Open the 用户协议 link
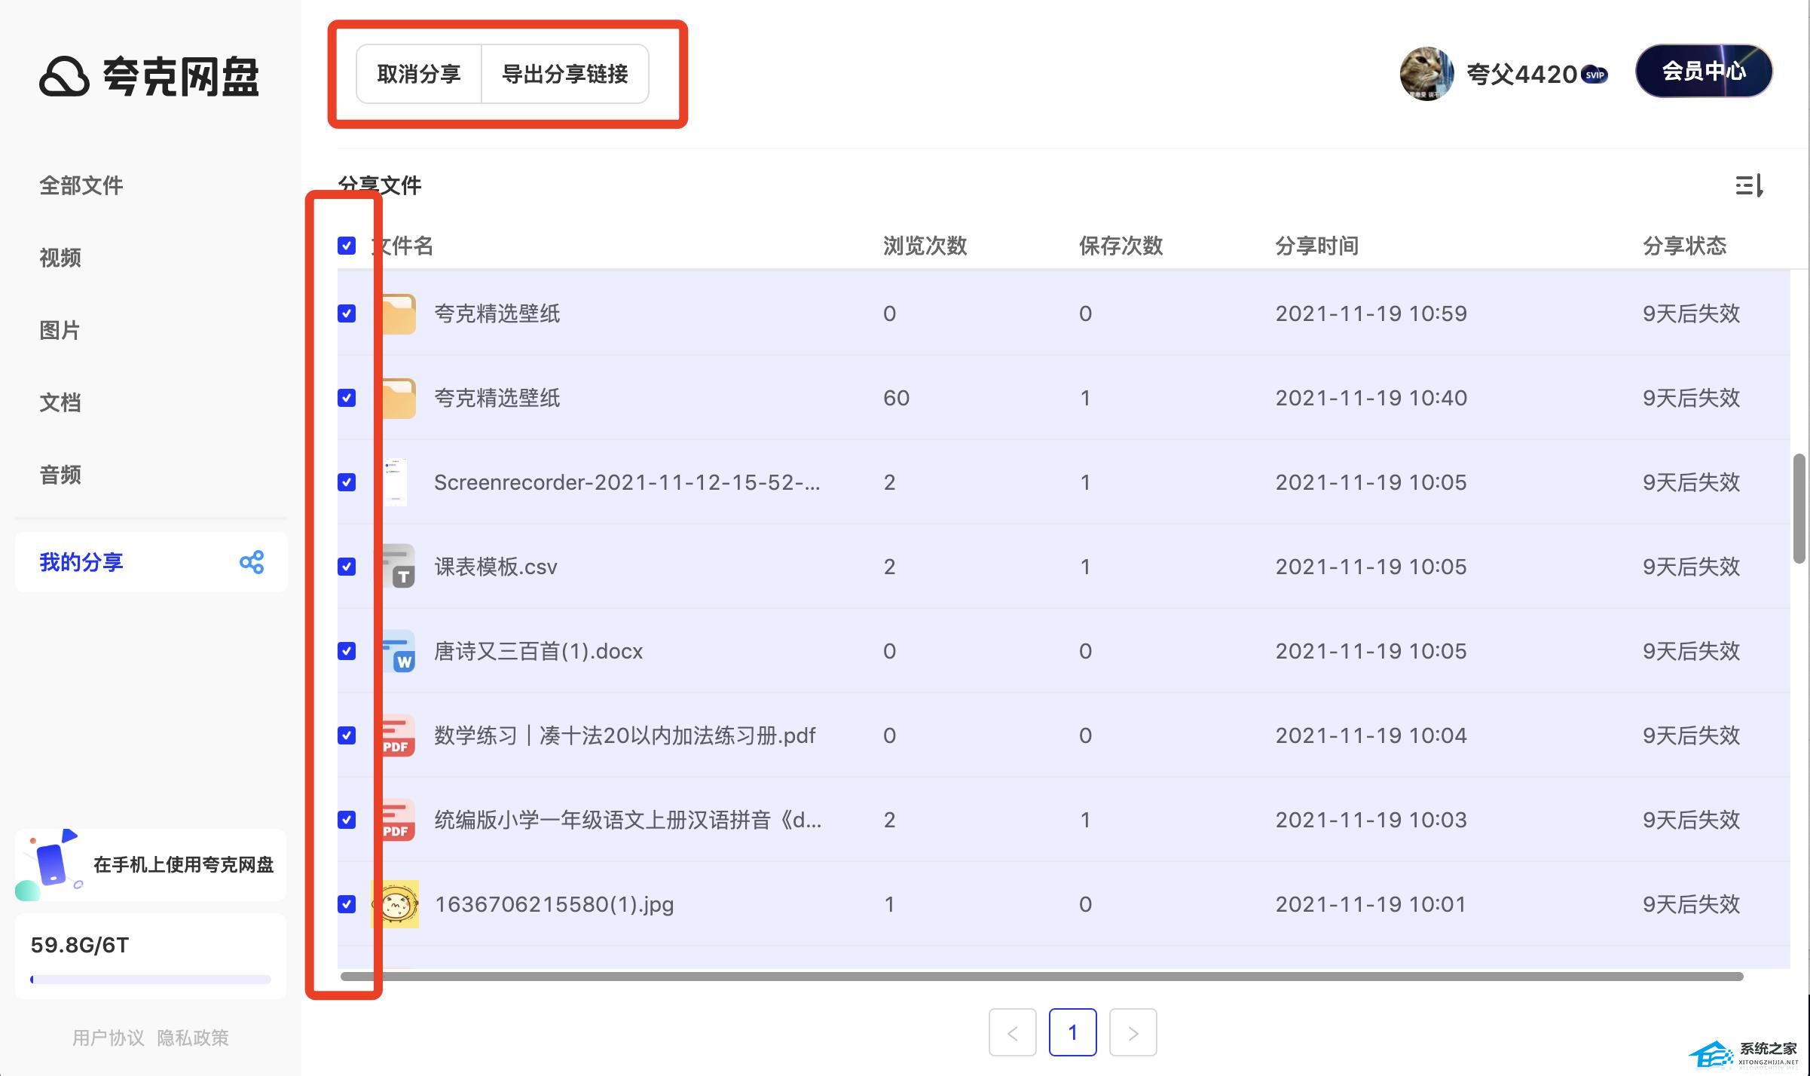Viewport: 1810px width, 1076px height. [109, 1038]
